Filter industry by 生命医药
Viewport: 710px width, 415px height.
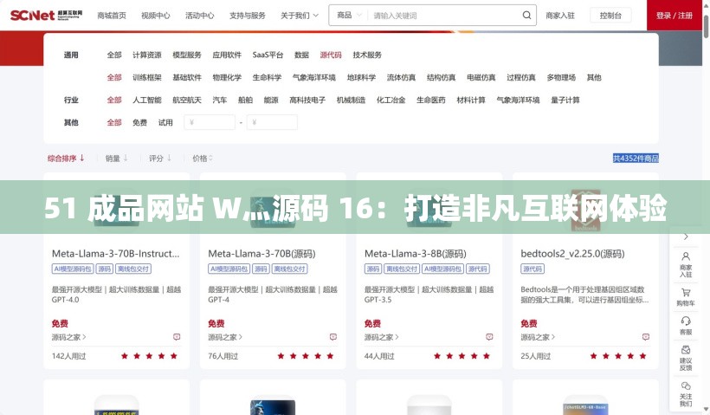pos(430,100)
